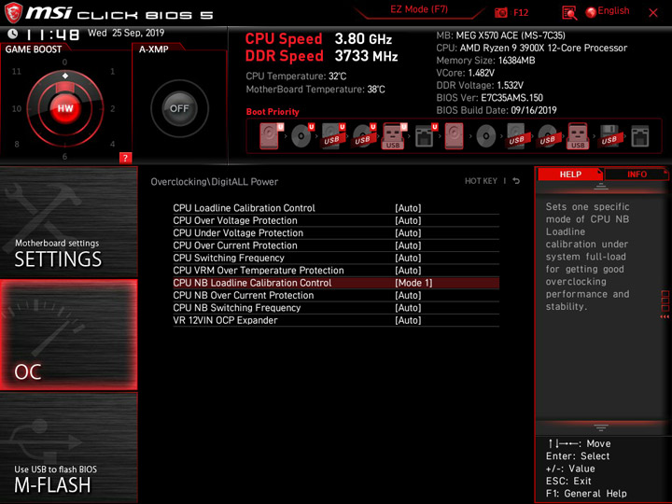
Task: Select the last legacy network boot icon
Action: [640, 136]
